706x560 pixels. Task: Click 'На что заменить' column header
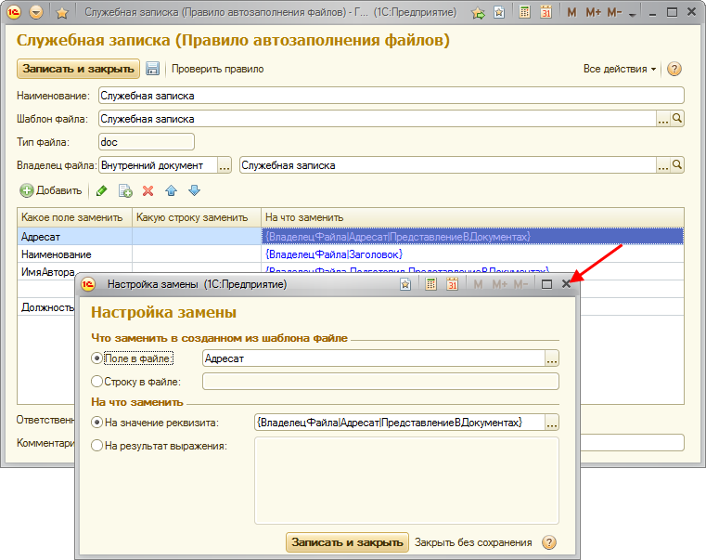click(473, 217)
